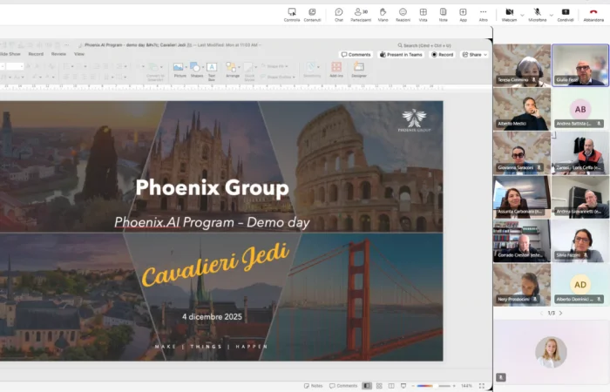
Task: Switch to the Review ribbon tab
Action: [x=58, y=54]
